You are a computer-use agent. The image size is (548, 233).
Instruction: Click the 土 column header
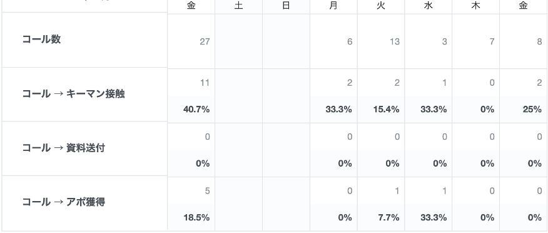(238, 6)
